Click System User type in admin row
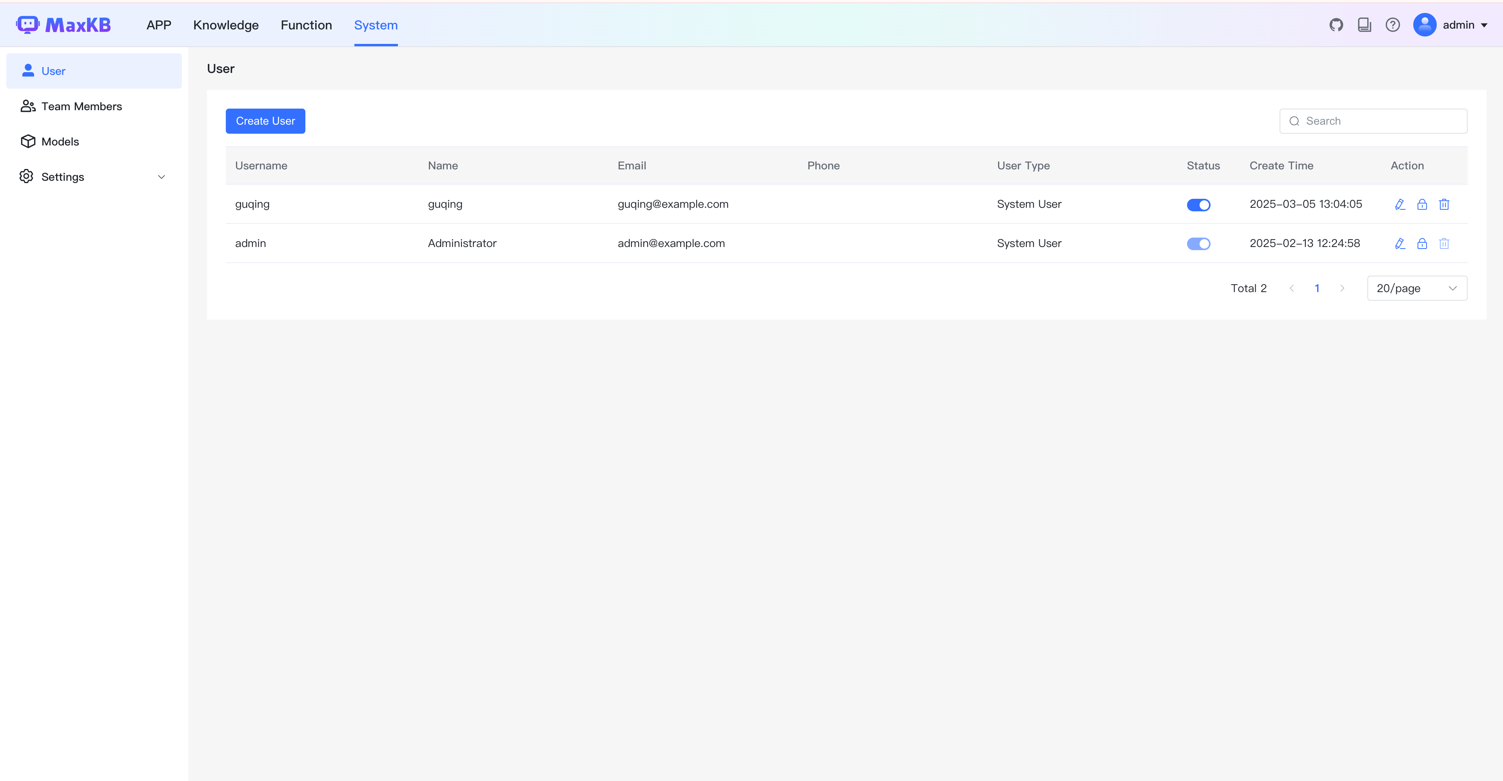 [1029, 243]
